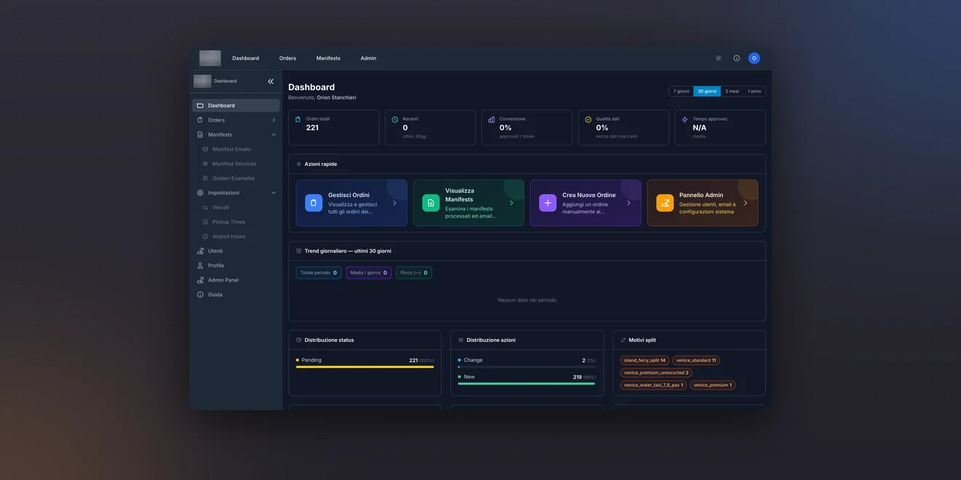
Task: Click the document icon beside sidebar Manifests
Action: 200,135
